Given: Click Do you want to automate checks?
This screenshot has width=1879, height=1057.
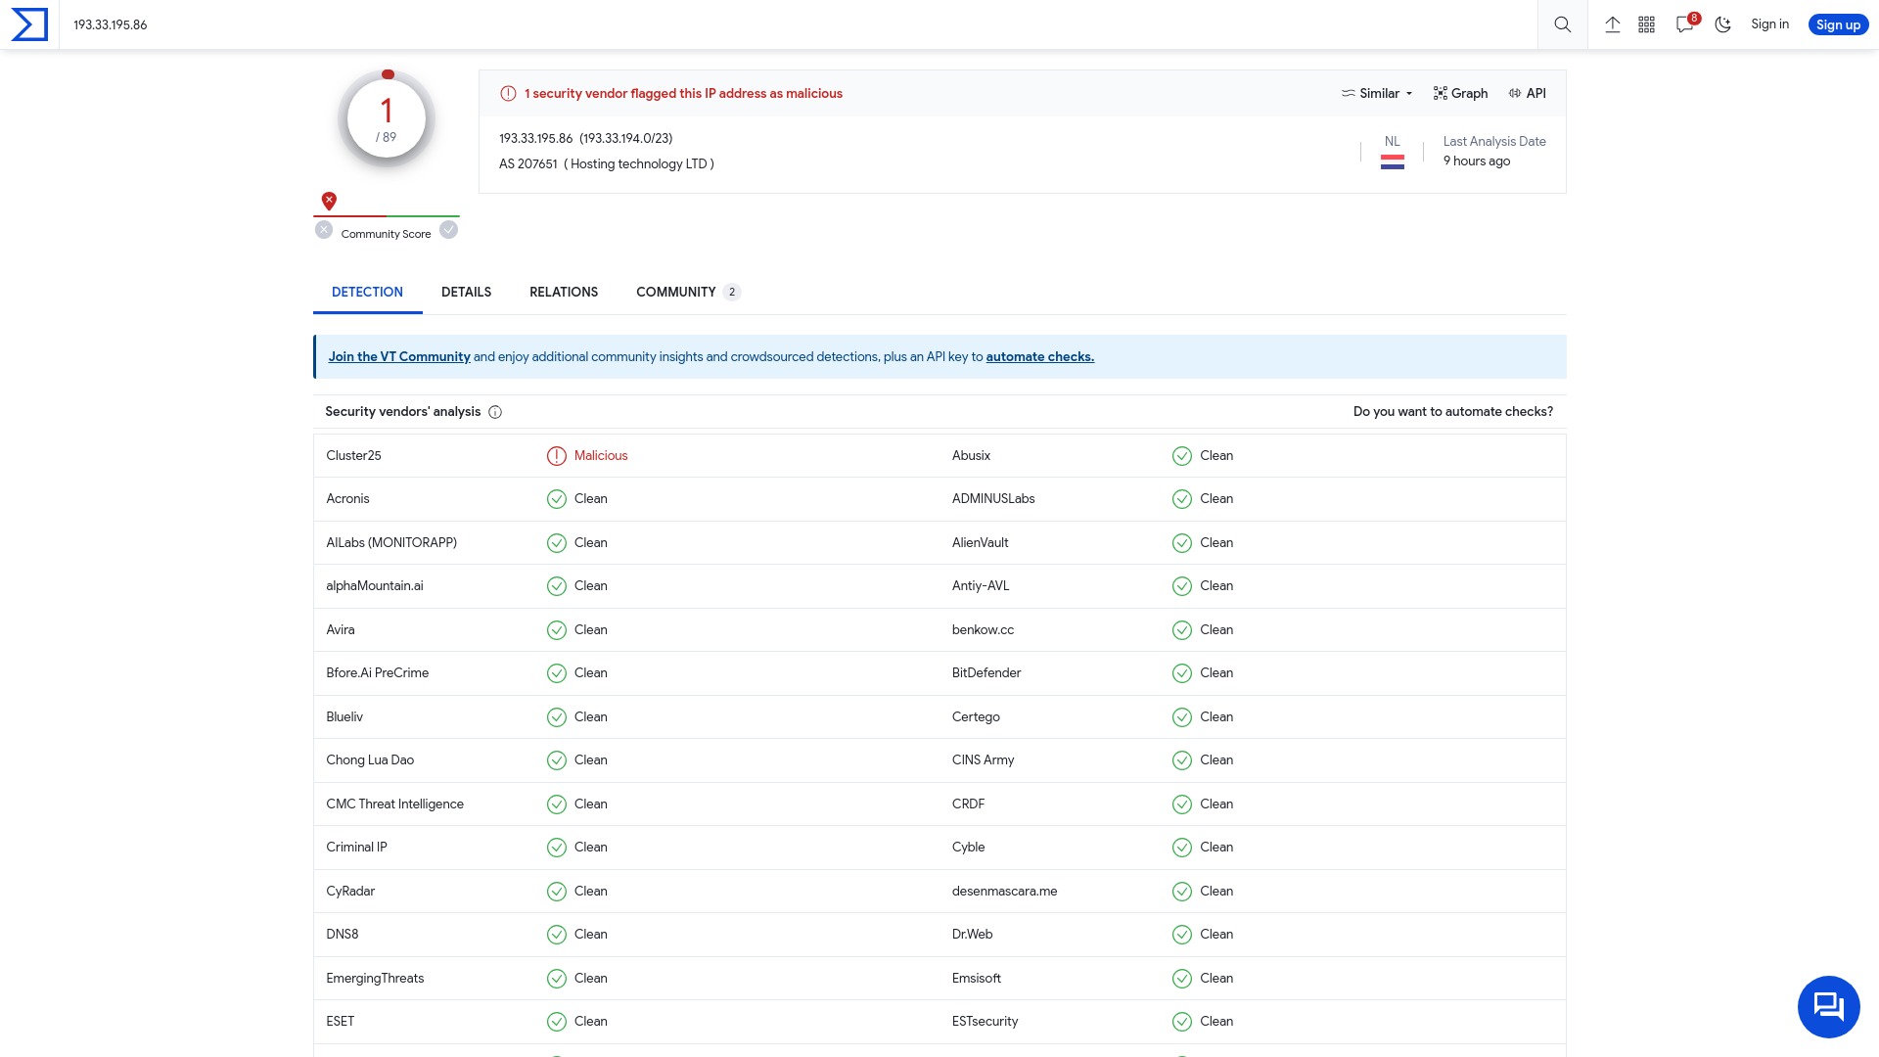Looking at the screenshot, I should click(1453, 412).
